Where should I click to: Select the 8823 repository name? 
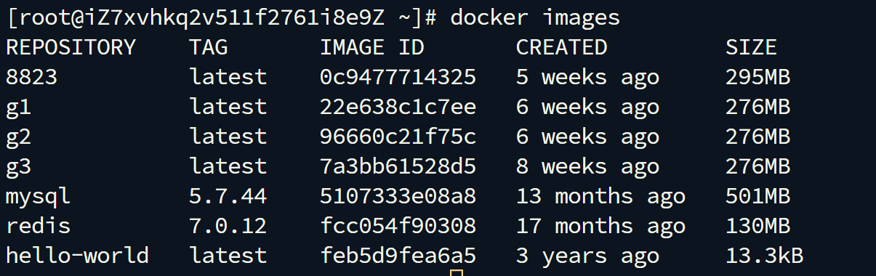[31, 77]
